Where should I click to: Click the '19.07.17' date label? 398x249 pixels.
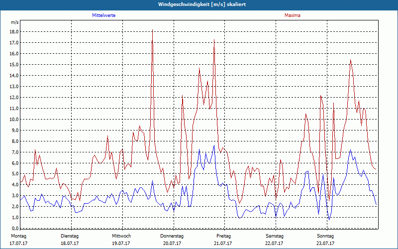[121, 244]
